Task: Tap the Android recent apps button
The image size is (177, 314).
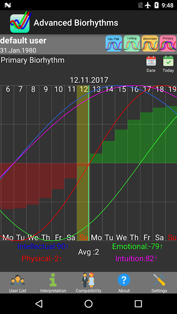Action: pos(138,303)
